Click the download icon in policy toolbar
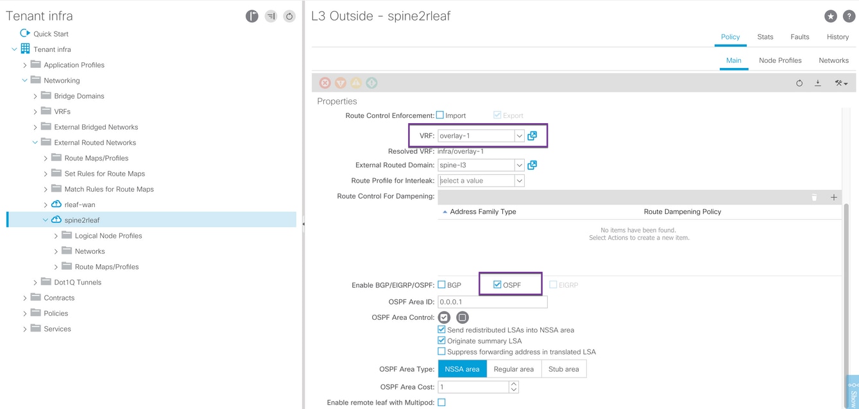The height and width of the screenshot is (409, 859). (818, 83)
